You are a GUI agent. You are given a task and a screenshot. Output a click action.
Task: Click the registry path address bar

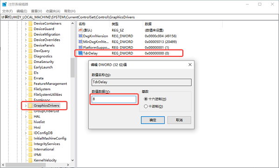139,17
